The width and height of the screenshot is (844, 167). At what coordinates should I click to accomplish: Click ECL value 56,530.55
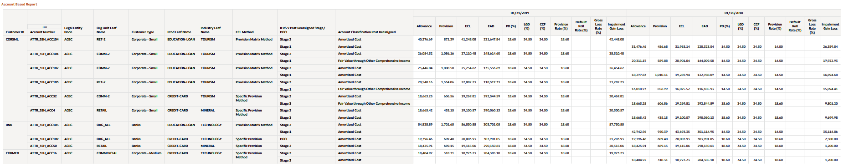(468, 125)
